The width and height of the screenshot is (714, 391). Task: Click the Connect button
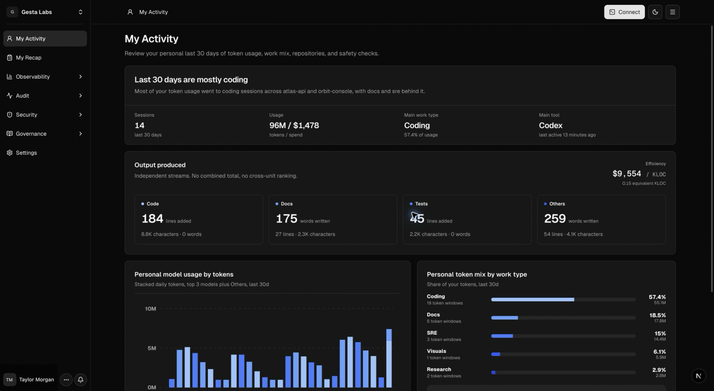pyautogui.click(x=624, y=12)
